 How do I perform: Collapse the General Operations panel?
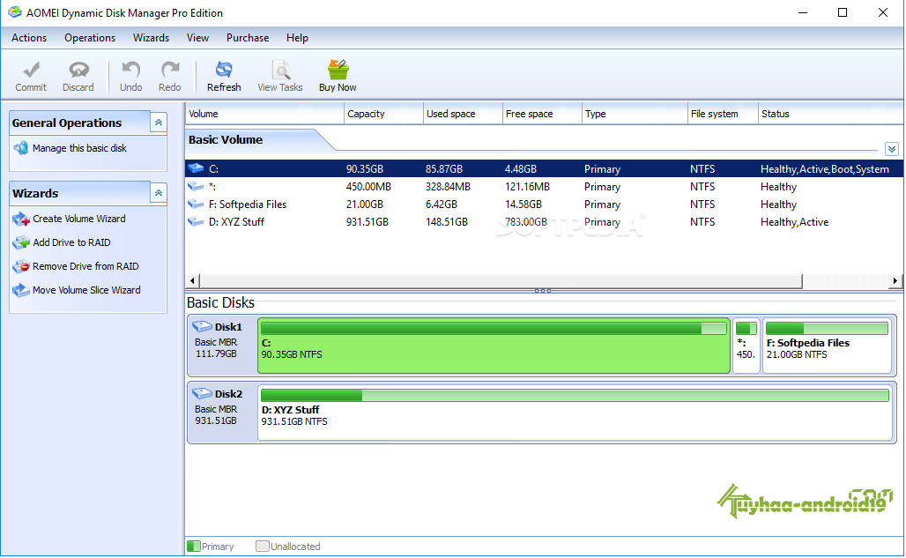click(x=159, y=123)
